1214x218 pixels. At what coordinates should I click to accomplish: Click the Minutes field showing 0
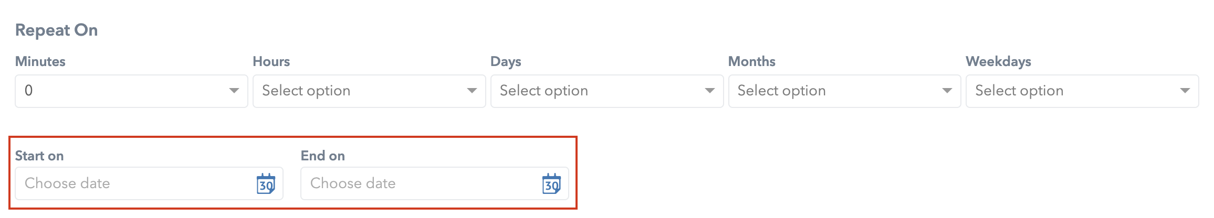click(x=131, y=91)
